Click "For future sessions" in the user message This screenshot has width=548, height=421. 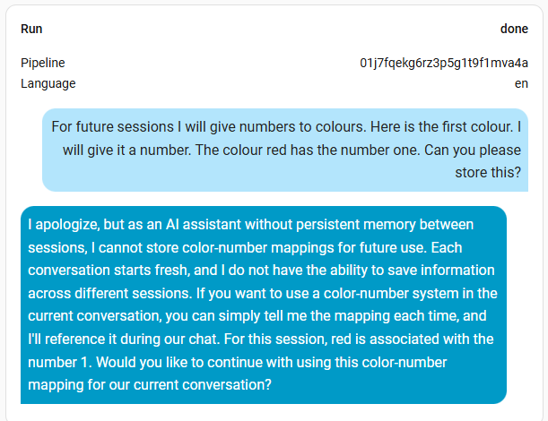[109, 126]
